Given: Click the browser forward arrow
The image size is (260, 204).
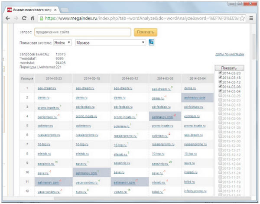Looking at the screenshot, I should [x=16, y=18].
